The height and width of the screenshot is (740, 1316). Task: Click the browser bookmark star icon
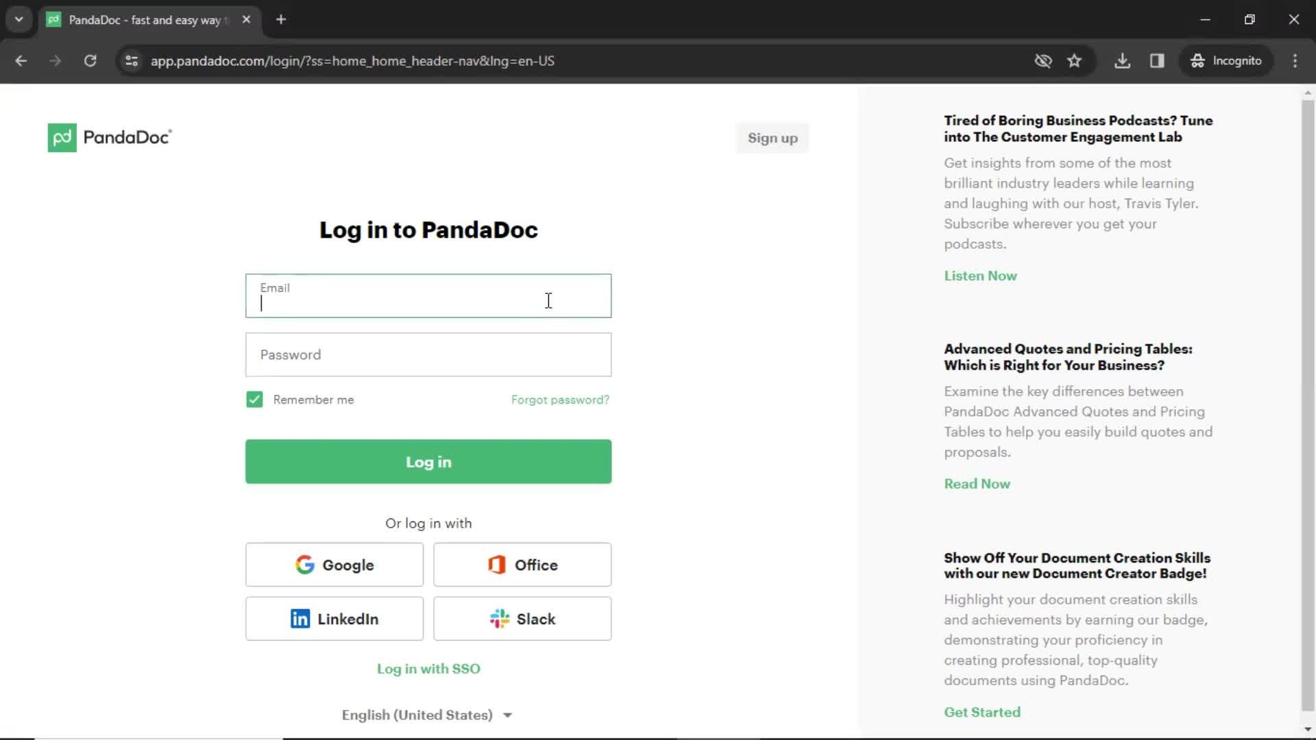pyautogui.click(x=1075, y=60)
